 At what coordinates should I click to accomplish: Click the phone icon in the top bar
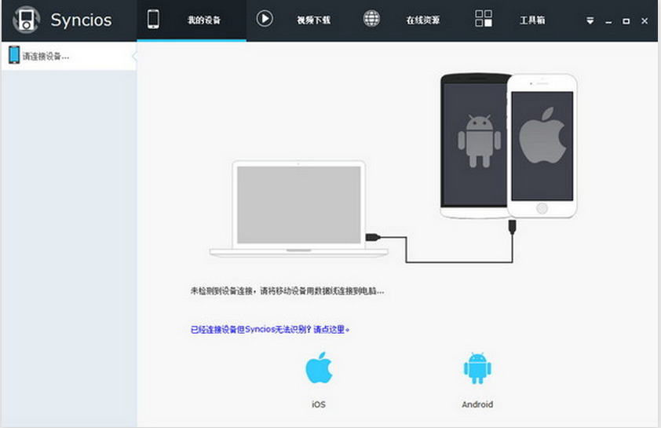click(153, 19)
